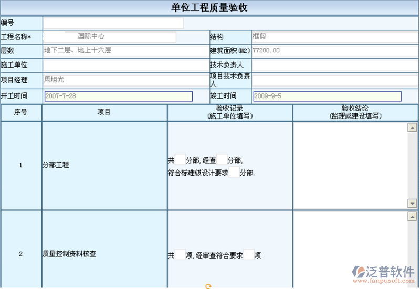Click the 层数 input field
The height and width of the screenshot is (289, 420).
point(125,51)
